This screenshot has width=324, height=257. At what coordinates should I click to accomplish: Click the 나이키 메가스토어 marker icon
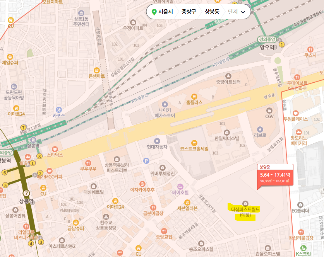(165, 104)
